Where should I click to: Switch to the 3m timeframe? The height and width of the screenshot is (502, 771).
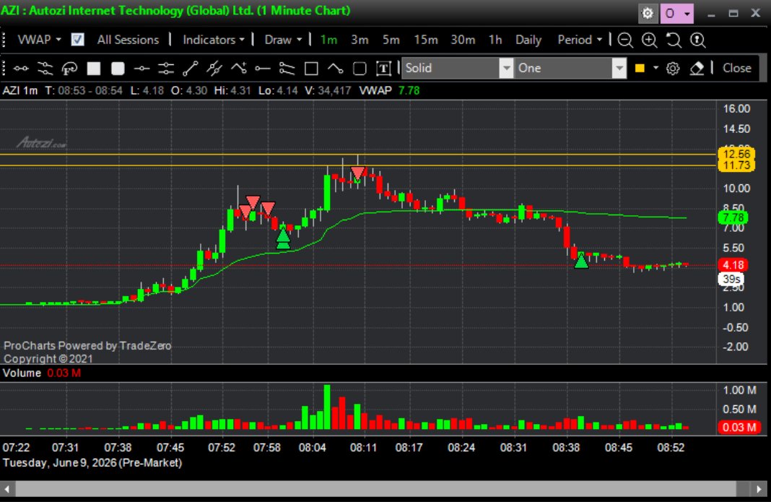(360, 40)
